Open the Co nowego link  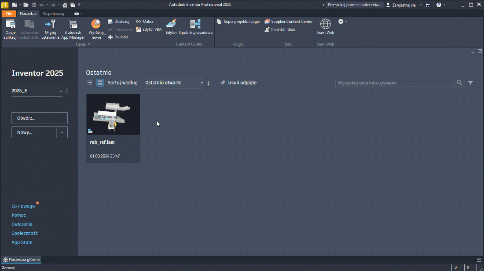click(23, 206)
